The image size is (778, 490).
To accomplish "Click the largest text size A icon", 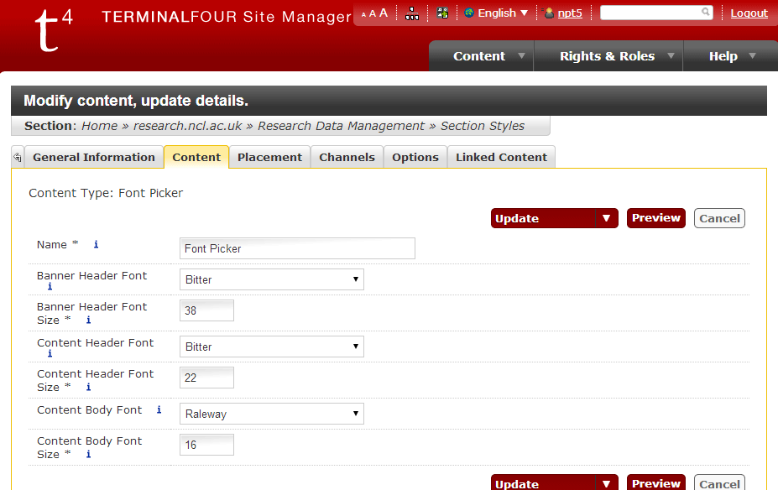I will point(384,13).
